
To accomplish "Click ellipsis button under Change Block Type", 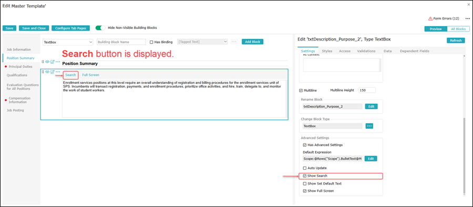I will pos(369,126).
